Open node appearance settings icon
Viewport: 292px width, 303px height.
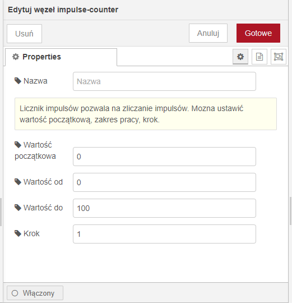[279, 57]
